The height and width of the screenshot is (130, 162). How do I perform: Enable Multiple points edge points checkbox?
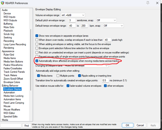coord(58,76)
